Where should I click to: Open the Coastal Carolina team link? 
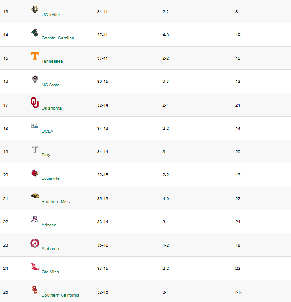(x=58, y=38)
